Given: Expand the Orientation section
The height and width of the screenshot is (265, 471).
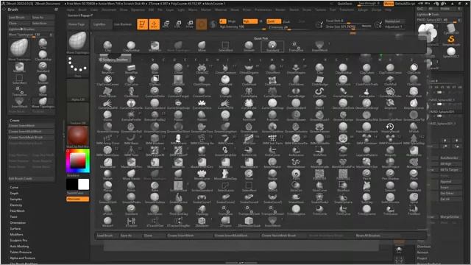Looking at the screenshot, I should point(18,222).
